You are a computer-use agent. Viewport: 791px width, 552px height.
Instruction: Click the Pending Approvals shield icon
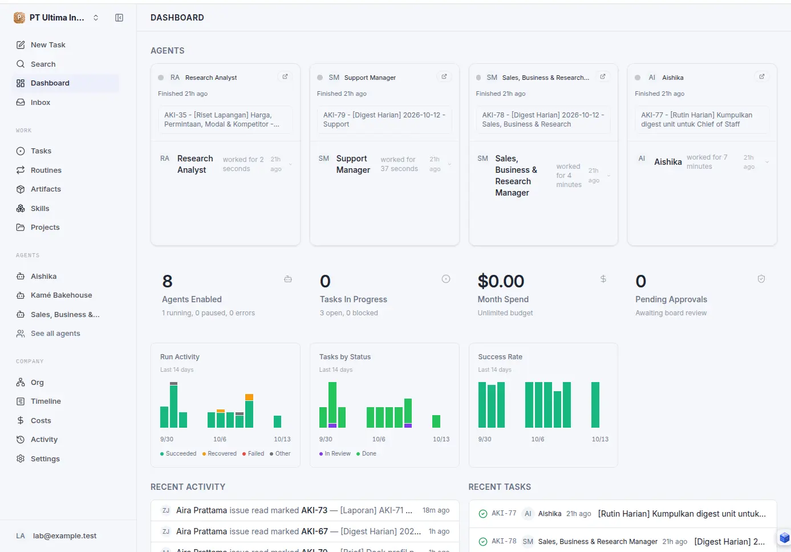point(761,279)
